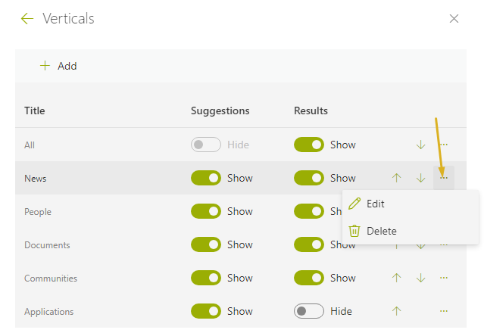
Task: Turn off Results for the All vertical
Action: pyautogui.click(x=309, y=145)
